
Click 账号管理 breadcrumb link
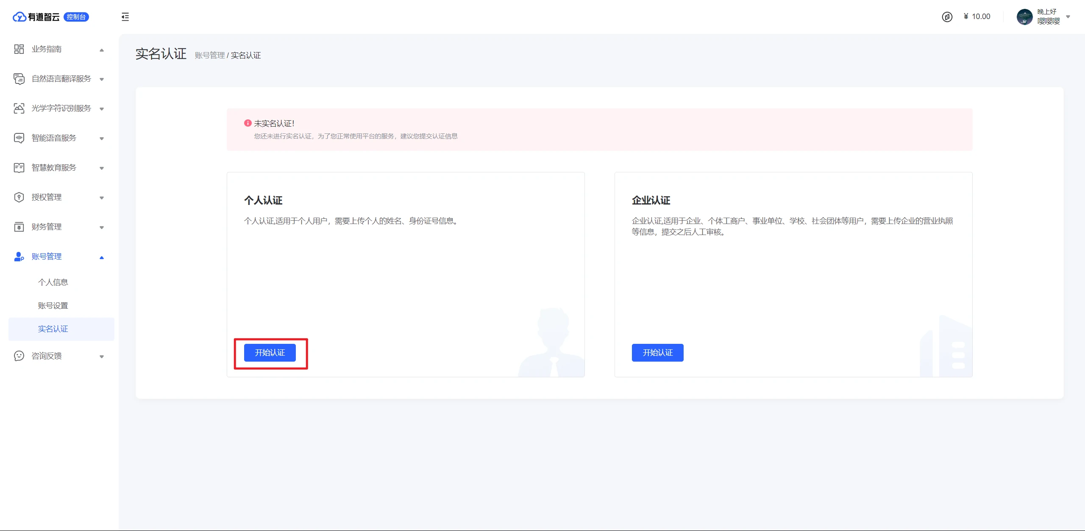(x=210, y=55)
